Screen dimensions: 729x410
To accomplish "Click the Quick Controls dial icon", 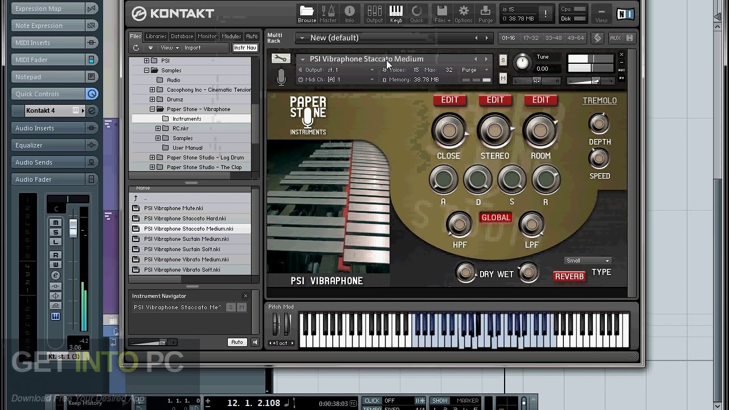I will click(x=91, y=94).
